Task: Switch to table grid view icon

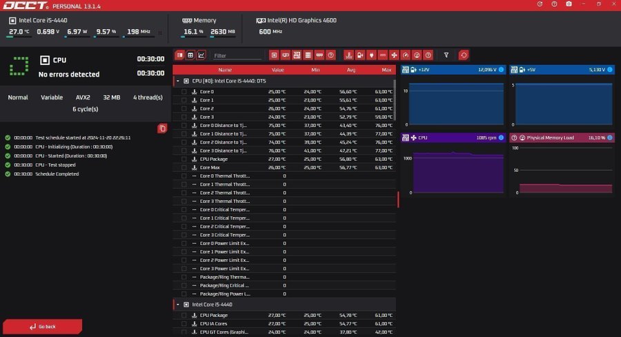Action: (190, 55)
